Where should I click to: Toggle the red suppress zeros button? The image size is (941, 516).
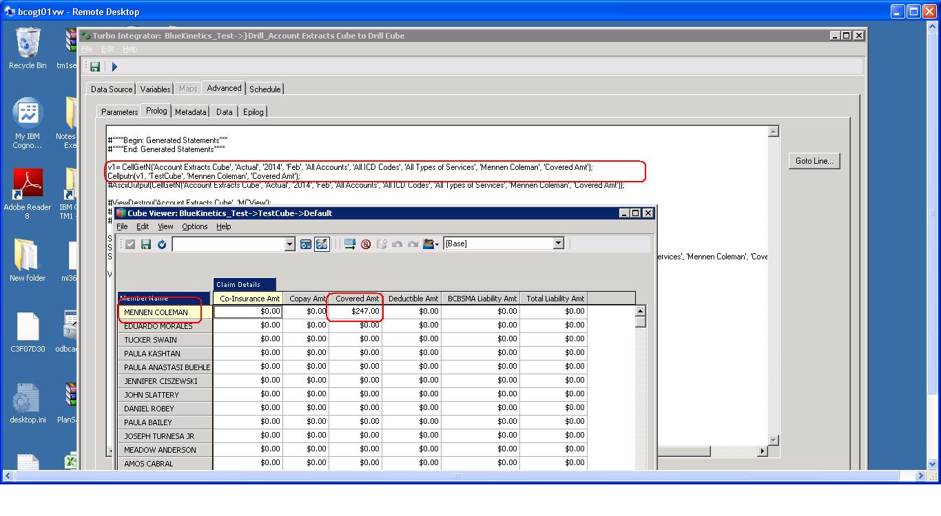[x=366, y=244]
